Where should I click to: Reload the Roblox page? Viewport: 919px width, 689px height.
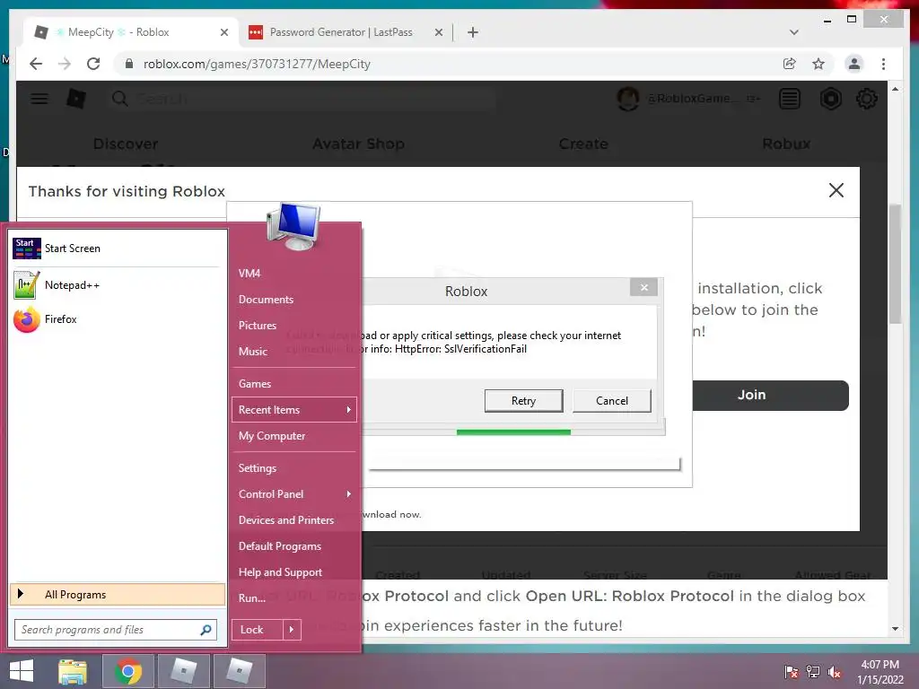(x=93, y=64)
